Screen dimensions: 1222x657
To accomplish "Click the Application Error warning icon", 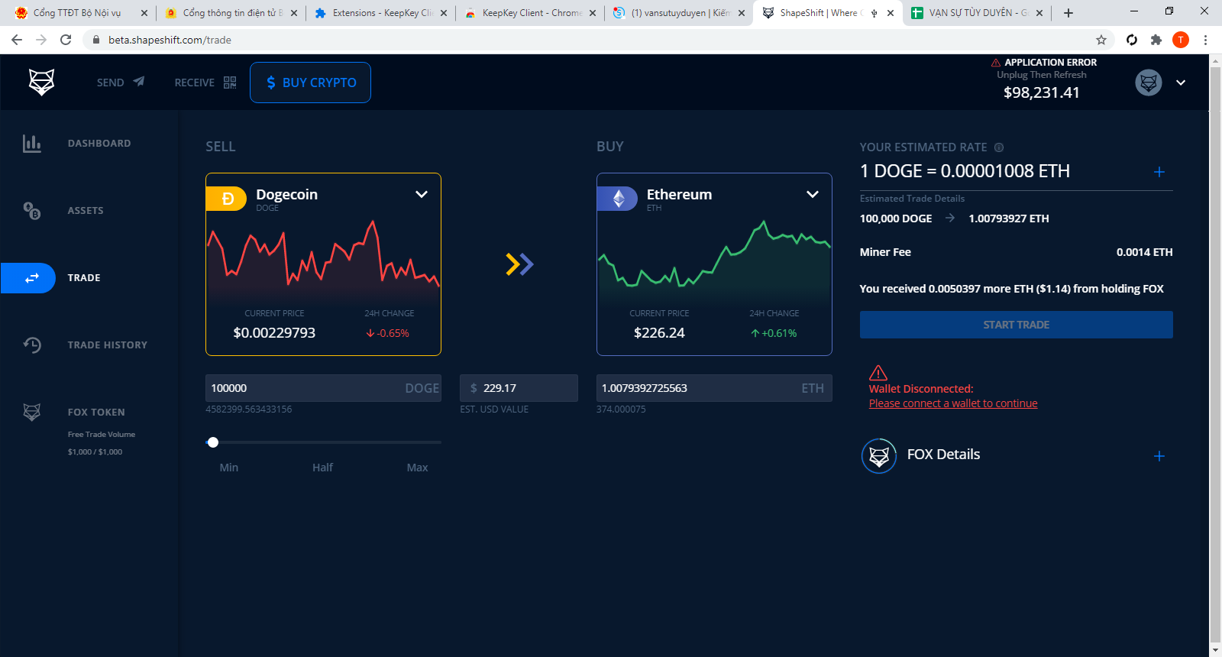I will 996,63.
